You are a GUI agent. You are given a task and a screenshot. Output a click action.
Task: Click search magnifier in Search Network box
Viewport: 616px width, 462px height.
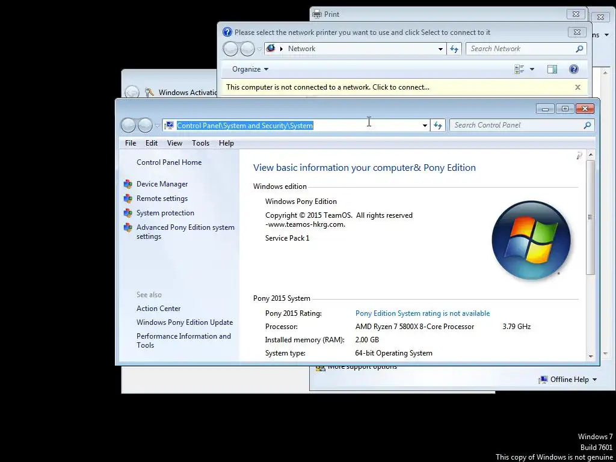pyautogui.click(x=579, y=49)
